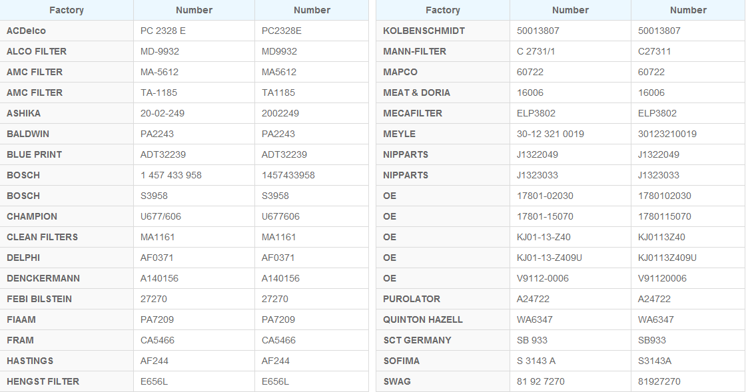Click the KOLBENSCHMIDT factory cell
The image size is (746, 392).
point(443,31)
